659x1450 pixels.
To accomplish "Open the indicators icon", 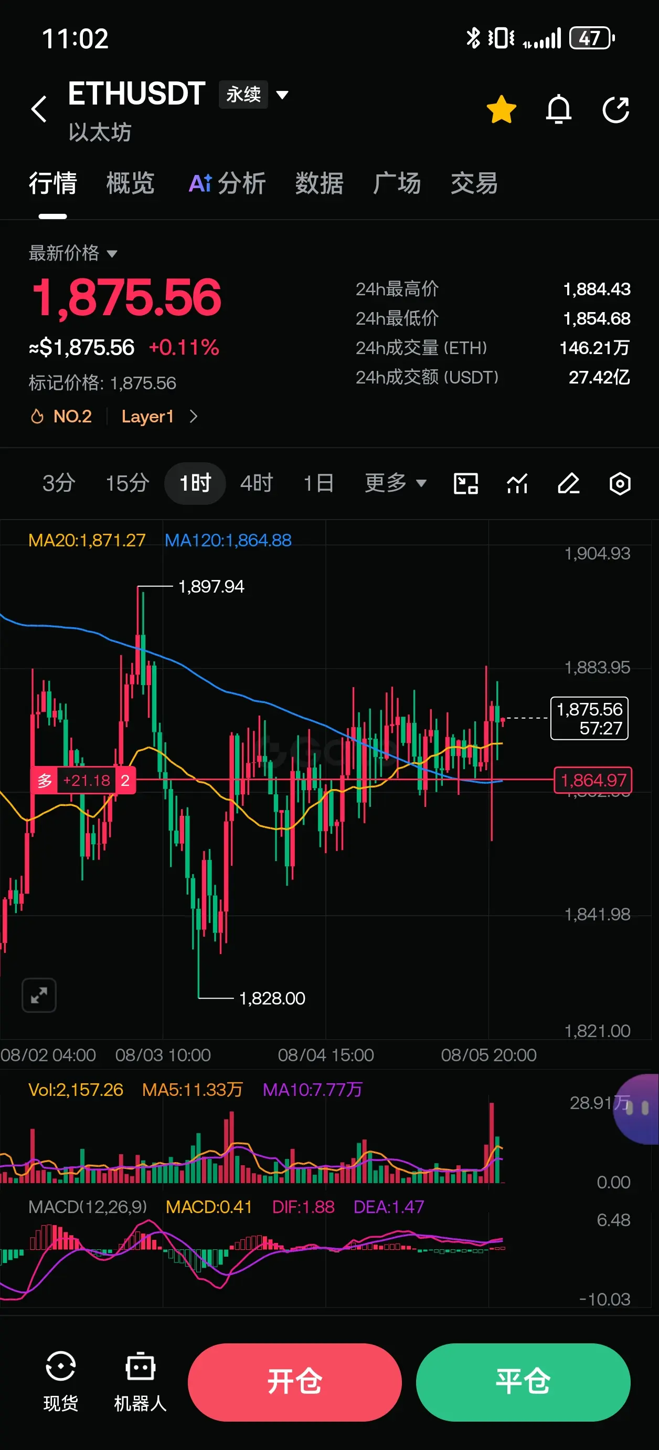I will coord(517,483).
